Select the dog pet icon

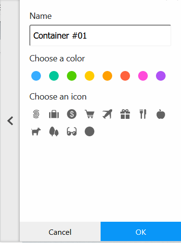(36, 131)
